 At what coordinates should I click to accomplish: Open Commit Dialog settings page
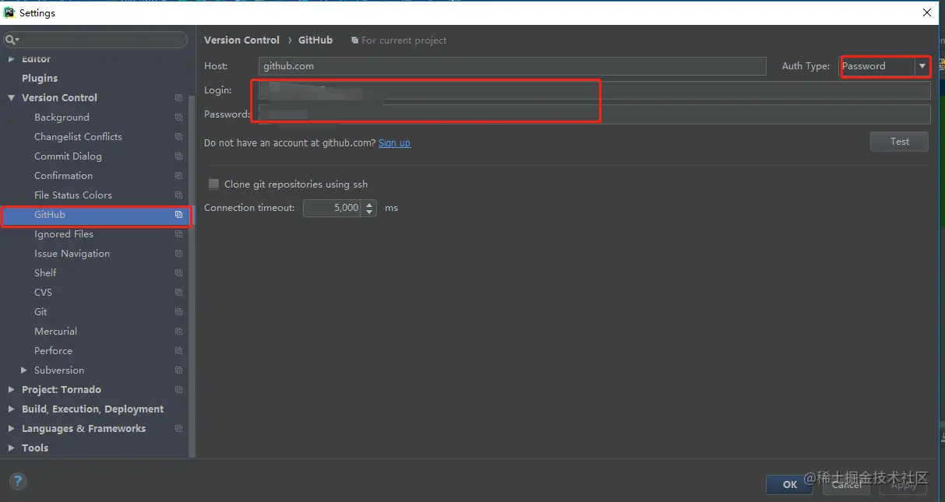pos(68,156)
